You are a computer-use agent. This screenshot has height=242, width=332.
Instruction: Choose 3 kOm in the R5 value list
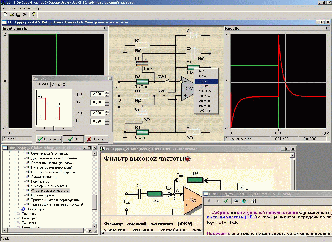click(x=206, y=86)
